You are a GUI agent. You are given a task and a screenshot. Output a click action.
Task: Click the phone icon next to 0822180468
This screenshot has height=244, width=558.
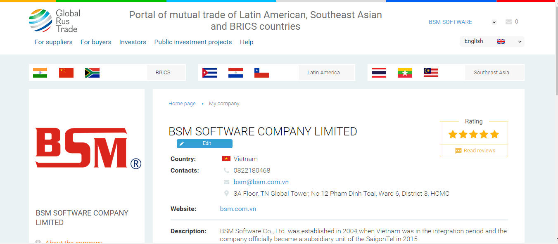click(x=226, y=171)
